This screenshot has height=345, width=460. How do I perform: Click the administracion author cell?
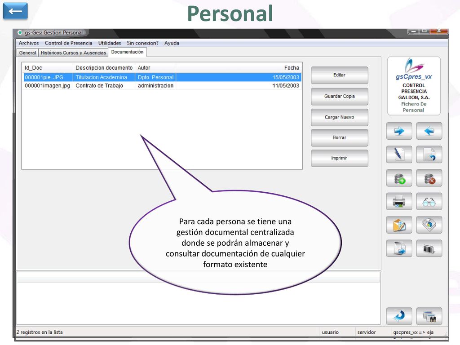pyautogui.click(x=155, y=86)
